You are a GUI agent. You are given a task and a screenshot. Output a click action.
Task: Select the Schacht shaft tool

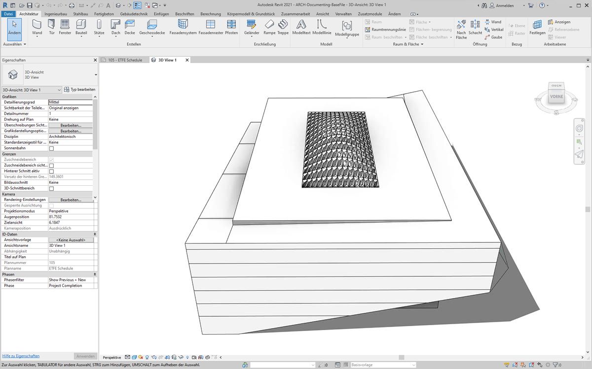[475, 28]
